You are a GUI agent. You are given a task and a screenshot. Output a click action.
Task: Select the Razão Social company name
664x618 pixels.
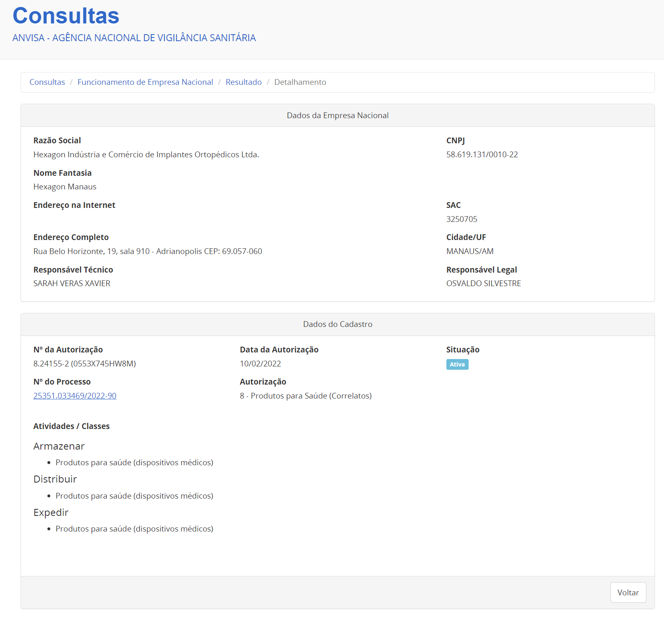pyautogui.click(x=146, y=154)
